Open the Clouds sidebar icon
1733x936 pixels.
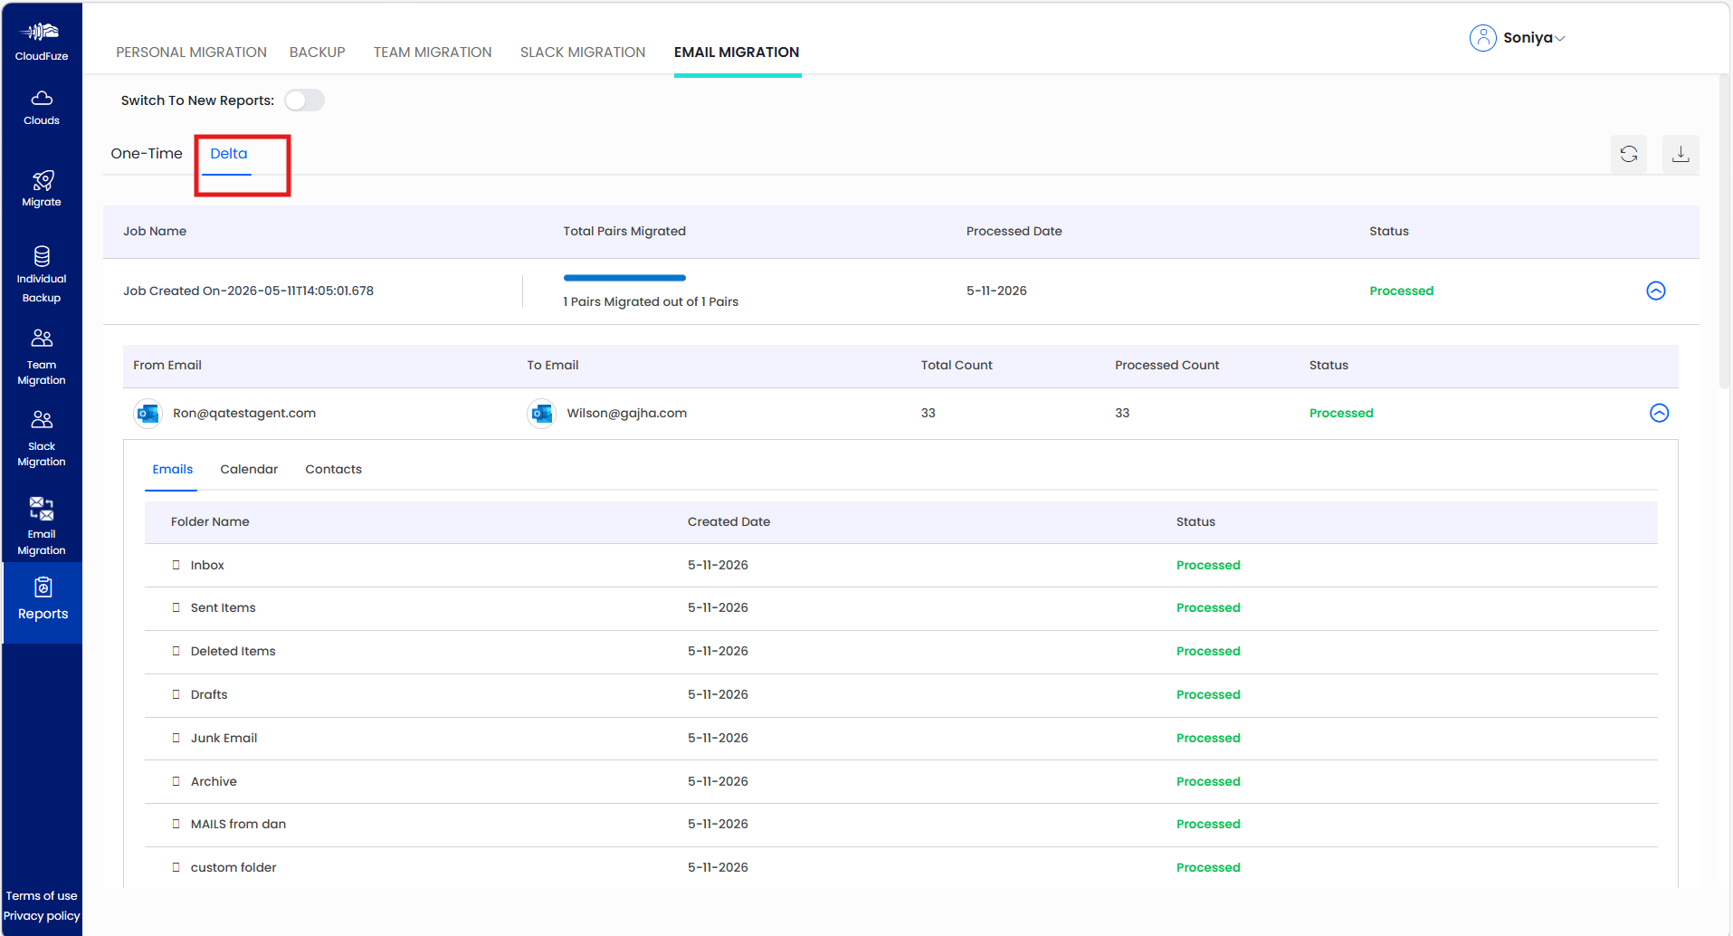point(42,98)
